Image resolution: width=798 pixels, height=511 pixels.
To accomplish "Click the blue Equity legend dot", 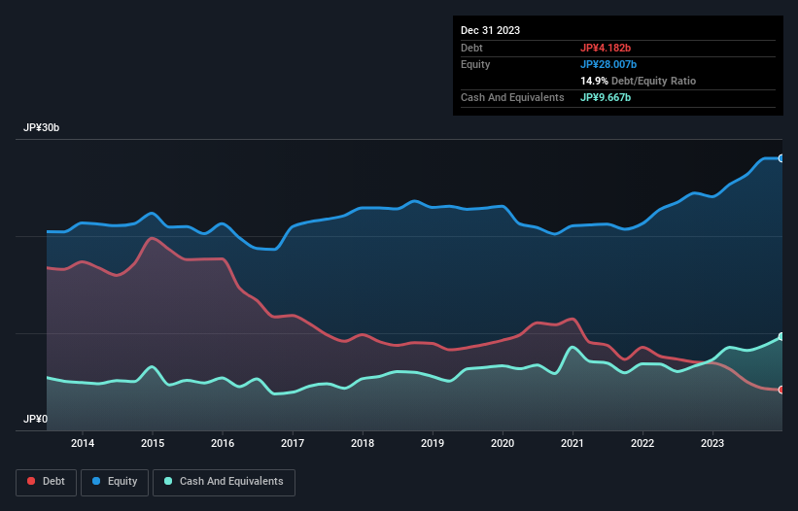I will 96,481.
